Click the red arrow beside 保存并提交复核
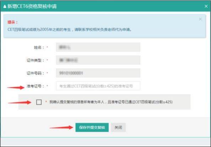 (x=61, y=127)
